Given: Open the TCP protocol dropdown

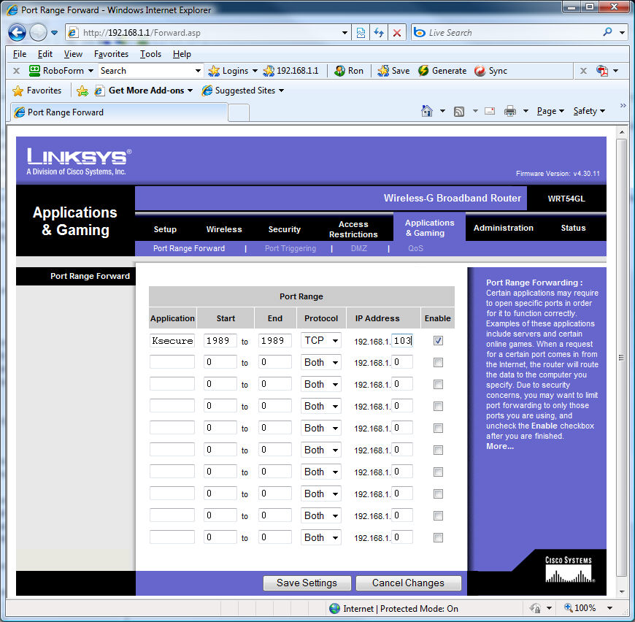Looking at the screenshot, I should pyautogui.click(x=321, y=340).
